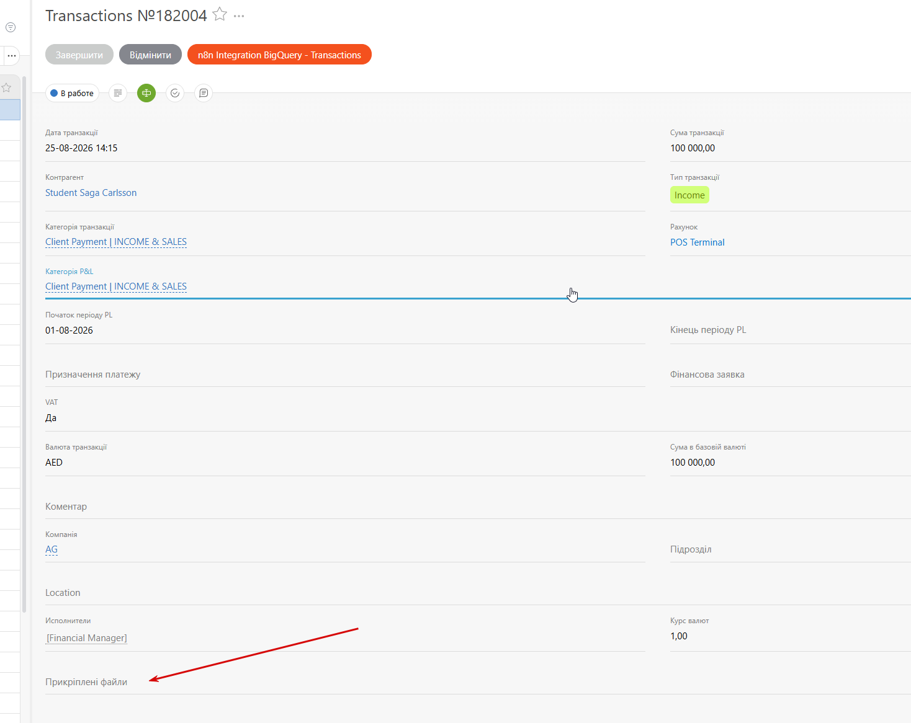The width and height of the screenshot is (911, 723).
Task: Open the three-dots menu beside the title
Action: pos(239,16)
